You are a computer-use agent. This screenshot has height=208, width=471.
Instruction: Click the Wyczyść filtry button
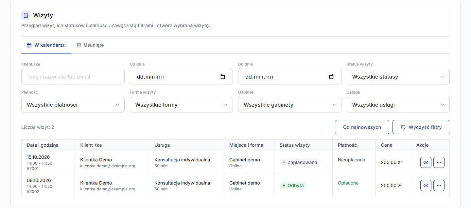pos(421,127)
